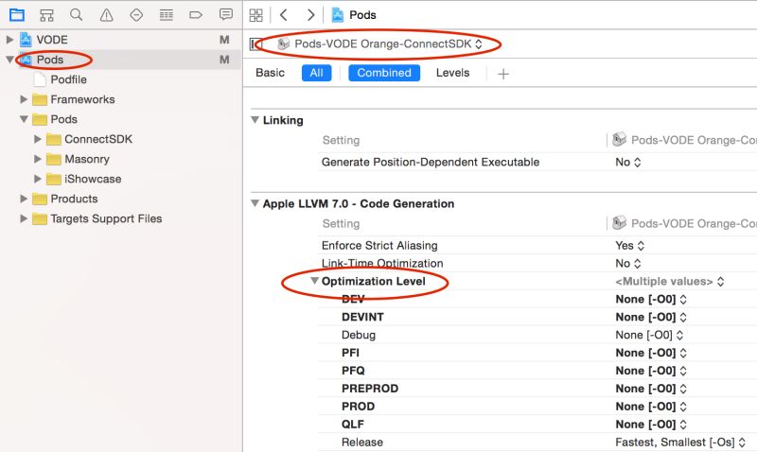Select the Link-Time Optimization setting
Viewport: 757px width, 452px height.
[x=382, y=264]
